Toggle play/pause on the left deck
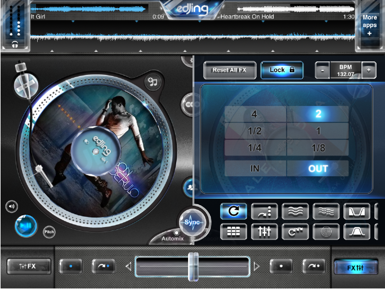The image size is (385, 289). (x=26, y=226)
